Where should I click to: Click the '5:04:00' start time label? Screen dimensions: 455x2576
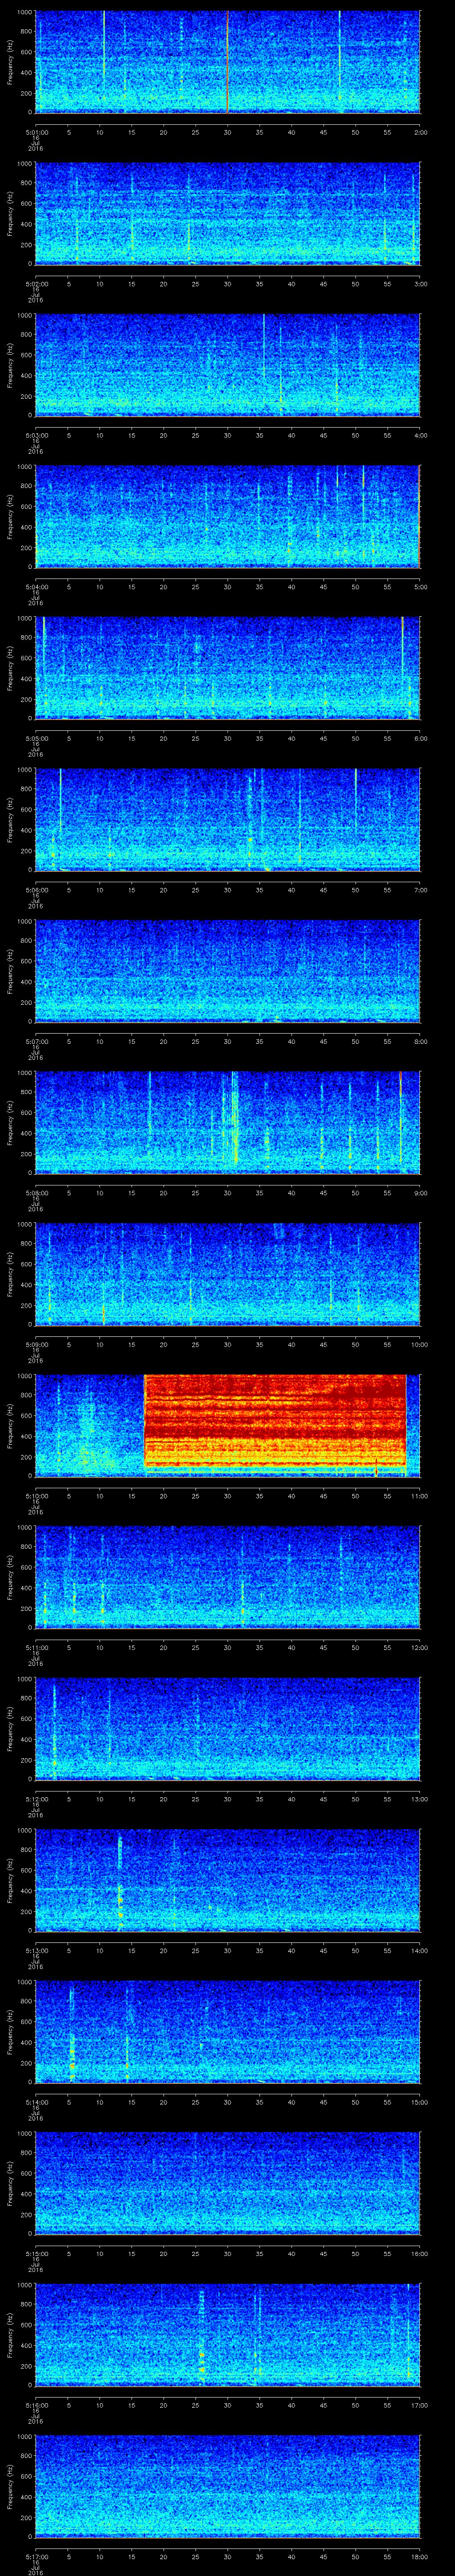click(36, 587)
